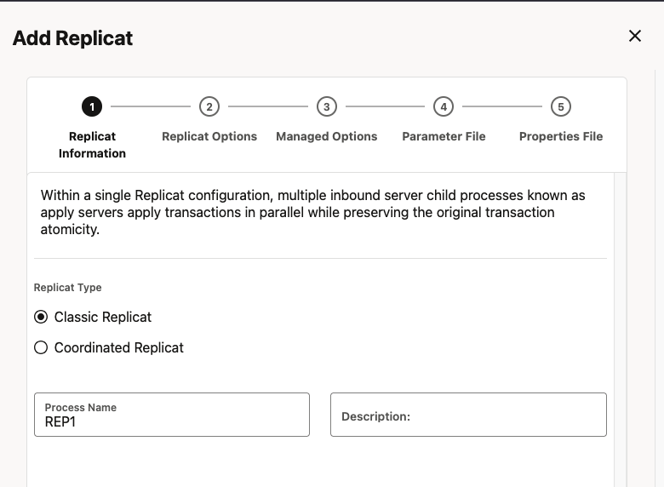Image resolution: width=664 pixels, height=487 pixels.
Task: Switch to Replicat Options step label
Action: (209, 136)
